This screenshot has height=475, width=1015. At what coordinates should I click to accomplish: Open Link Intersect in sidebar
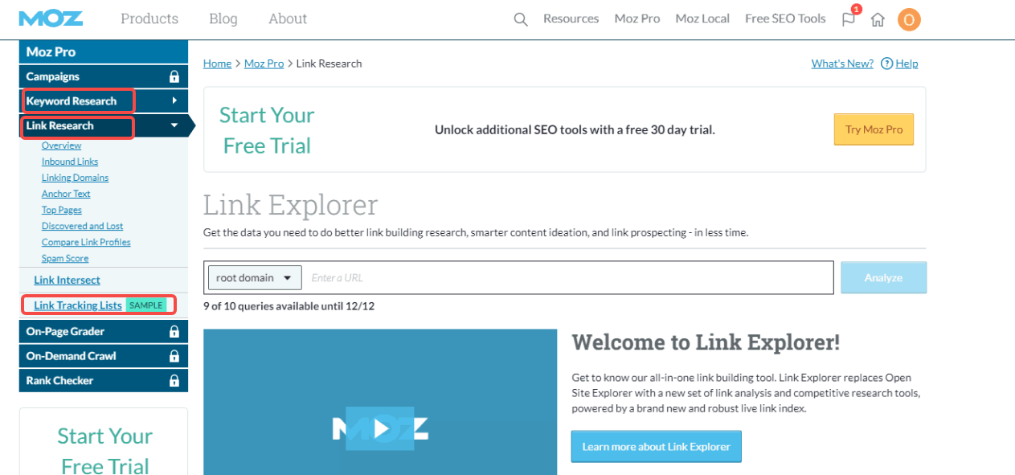[67, 280]
